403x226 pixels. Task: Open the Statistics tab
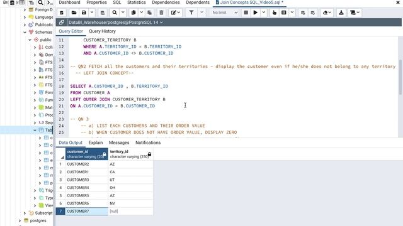[136, 3]
